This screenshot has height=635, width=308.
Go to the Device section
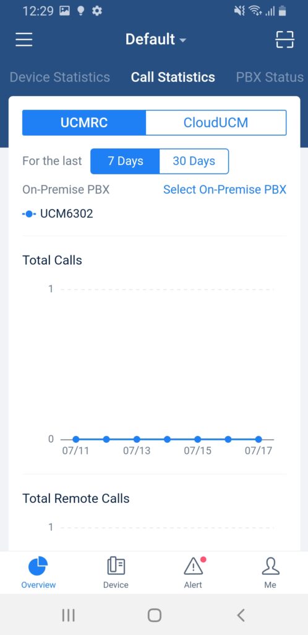click(116, 572)
